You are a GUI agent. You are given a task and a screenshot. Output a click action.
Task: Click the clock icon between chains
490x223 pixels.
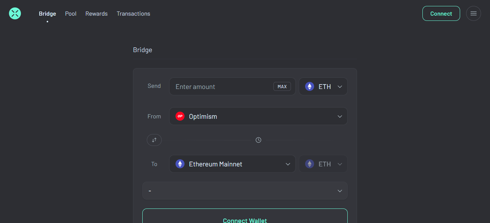258,140
